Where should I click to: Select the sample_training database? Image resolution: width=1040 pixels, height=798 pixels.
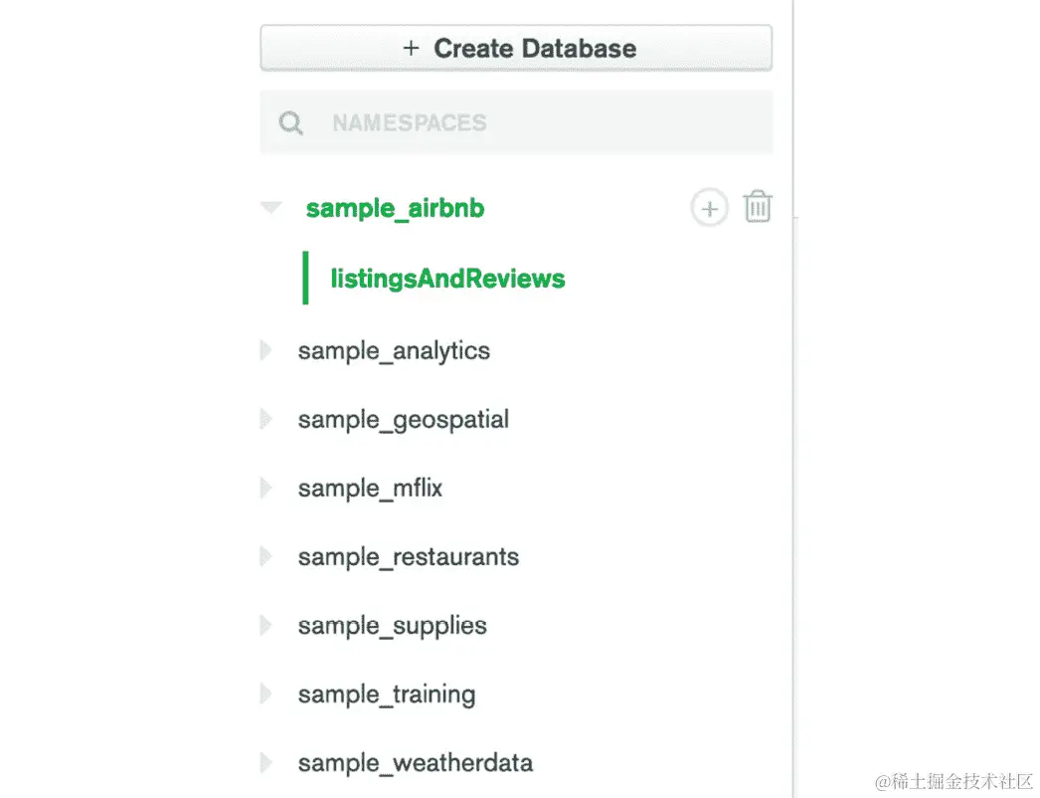click(x=387, y=695)
